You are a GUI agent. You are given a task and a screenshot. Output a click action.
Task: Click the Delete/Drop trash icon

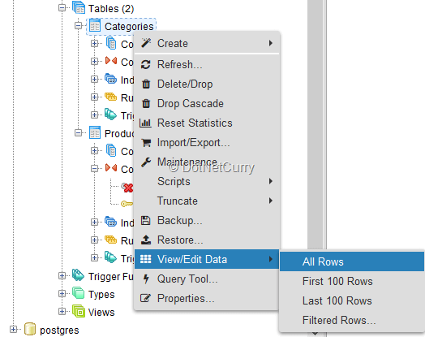pos(146,84)
